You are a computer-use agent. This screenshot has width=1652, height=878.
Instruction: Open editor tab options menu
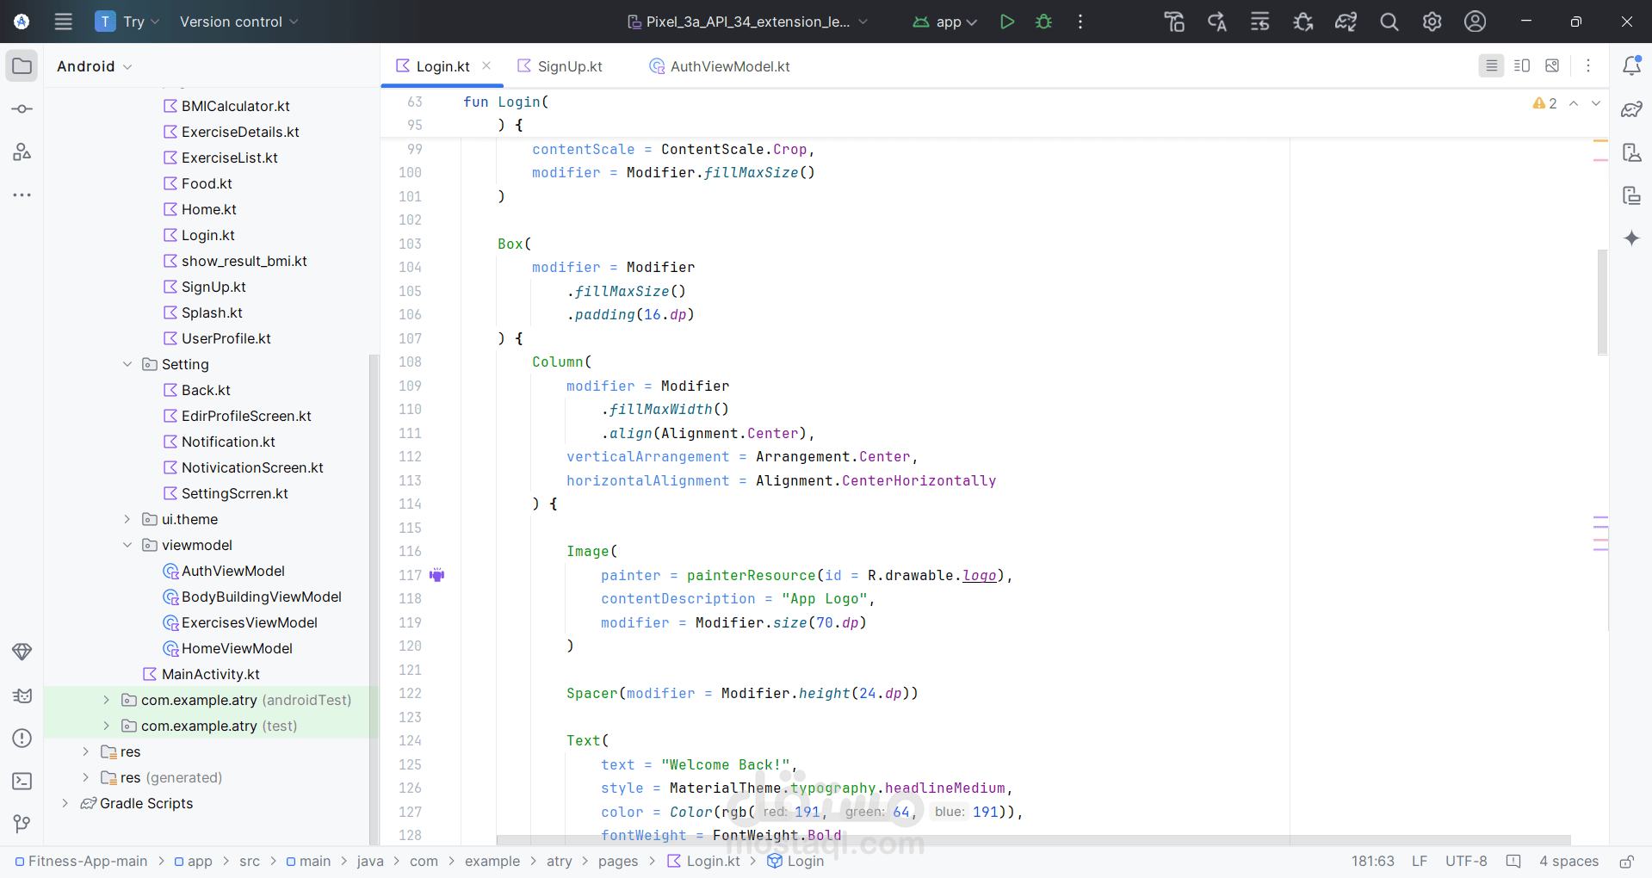[1588, 65]
